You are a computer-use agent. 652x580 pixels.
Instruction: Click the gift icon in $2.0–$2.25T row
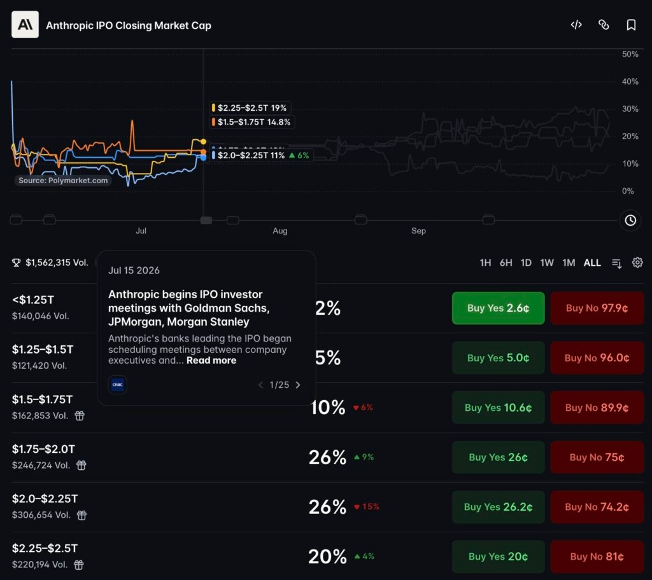pos(81,514)
